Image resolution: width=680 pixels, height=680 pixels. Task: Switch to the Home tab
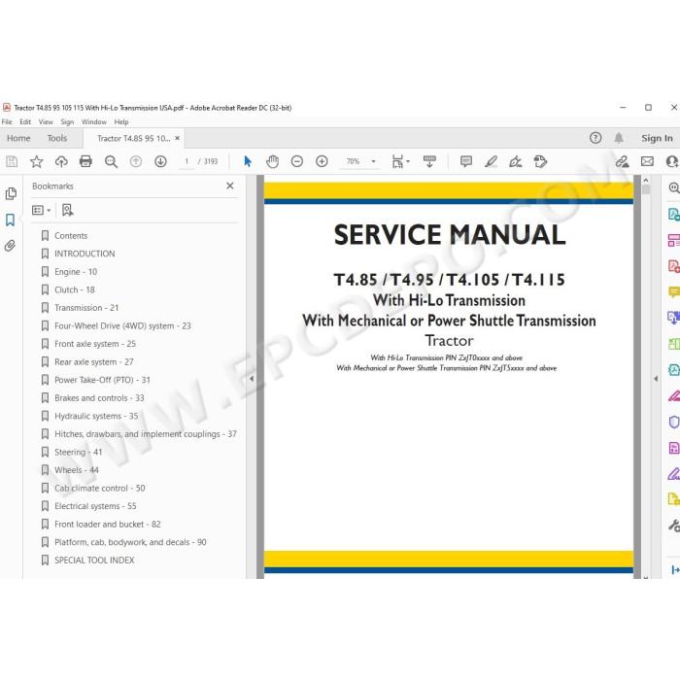click(18, 138)
